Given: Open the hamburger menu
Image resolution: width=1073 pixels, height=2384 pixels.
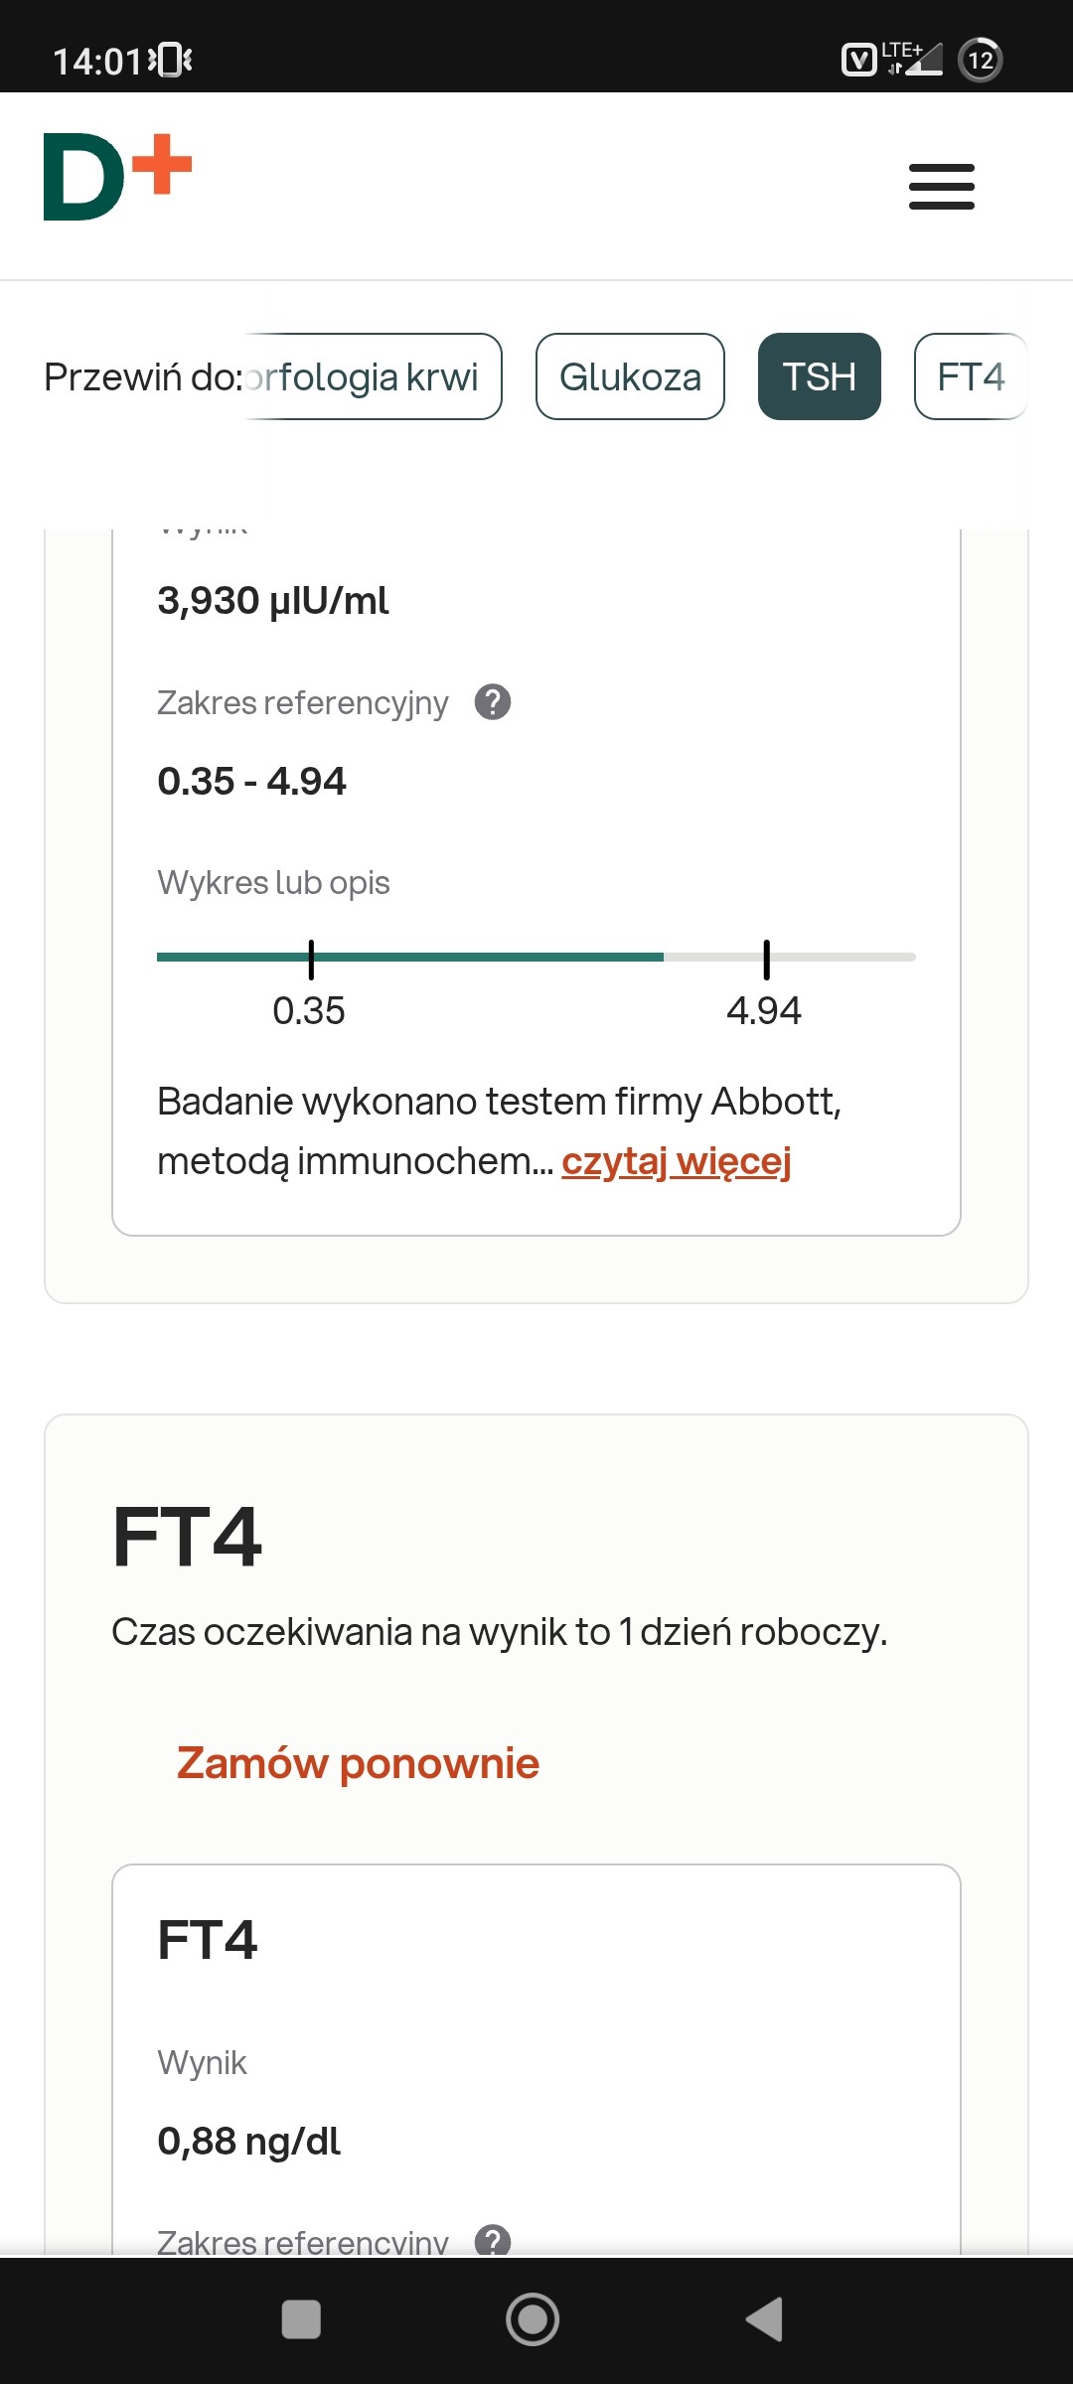Looking at the screenshot, I should point(941,187).
